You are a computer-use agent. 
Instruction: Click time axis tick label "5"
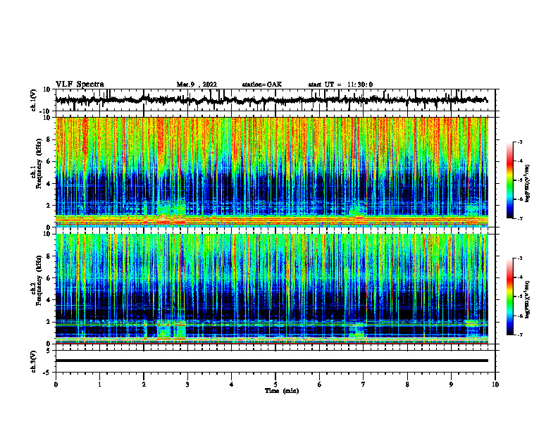pyautogui.click(x=275, y=385)
